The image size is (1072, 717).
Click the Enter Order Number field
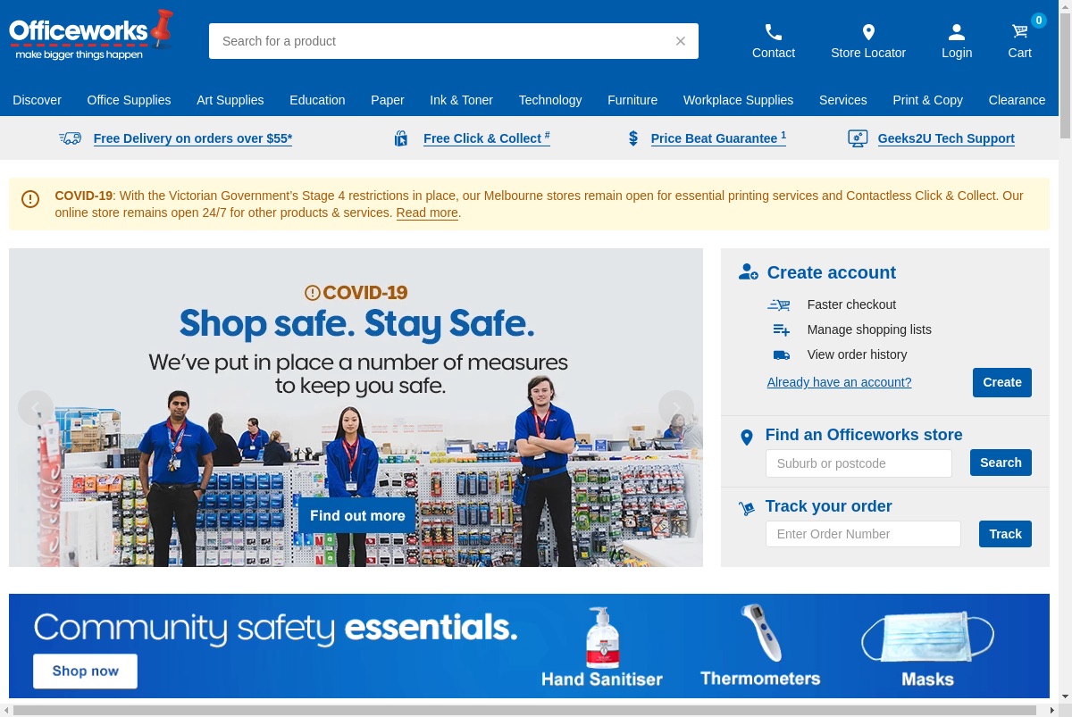pos(863,534)
